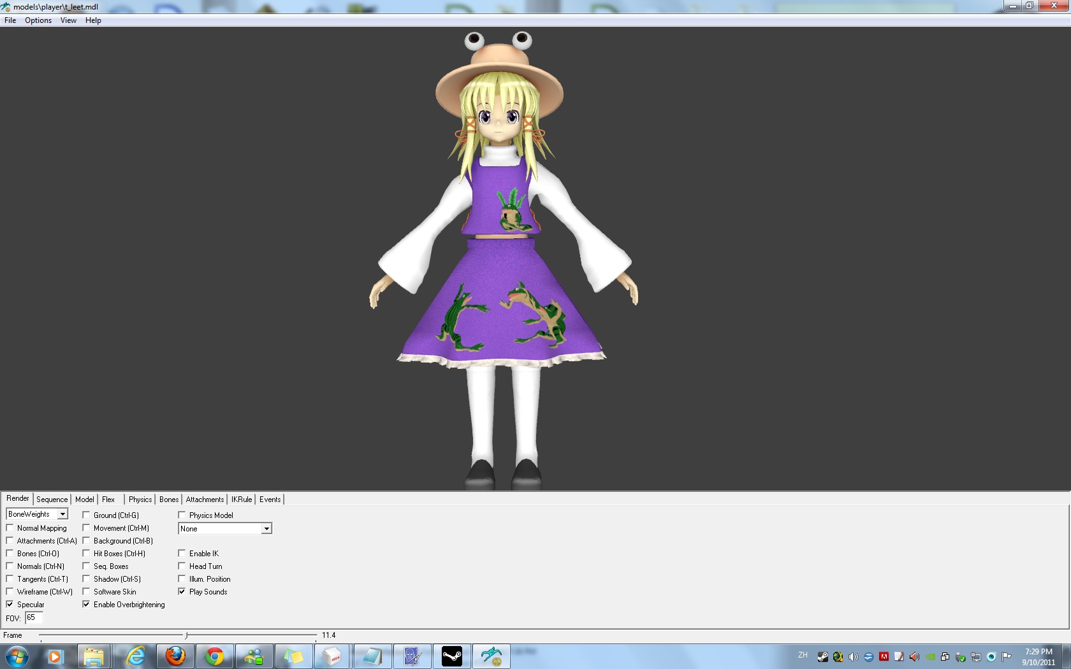Open the Notepad taskbar icon
The height and width of the screenshot is (669, 1071).
372,656
